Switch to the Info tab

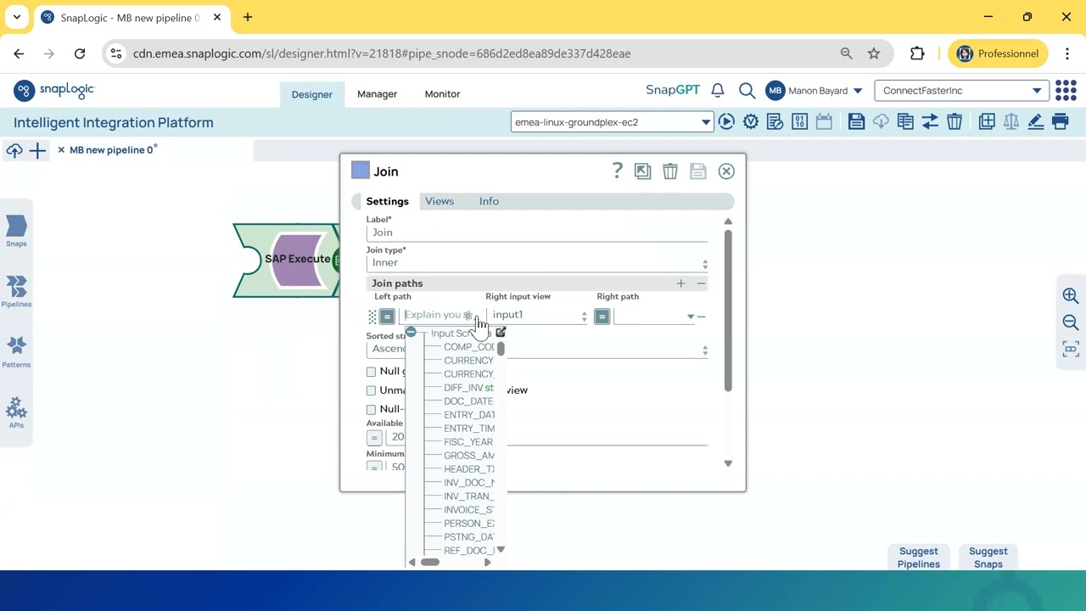click(489, 201)
